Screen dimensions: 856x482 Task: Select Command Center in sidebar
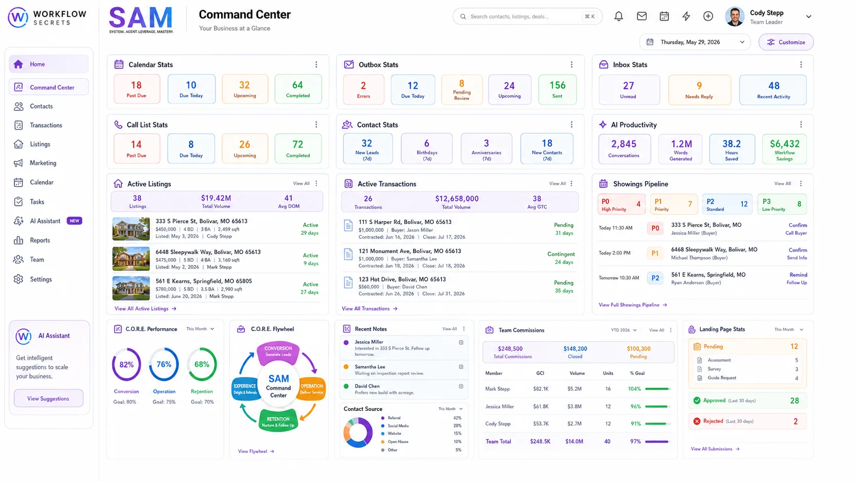[x=49, y=87]
